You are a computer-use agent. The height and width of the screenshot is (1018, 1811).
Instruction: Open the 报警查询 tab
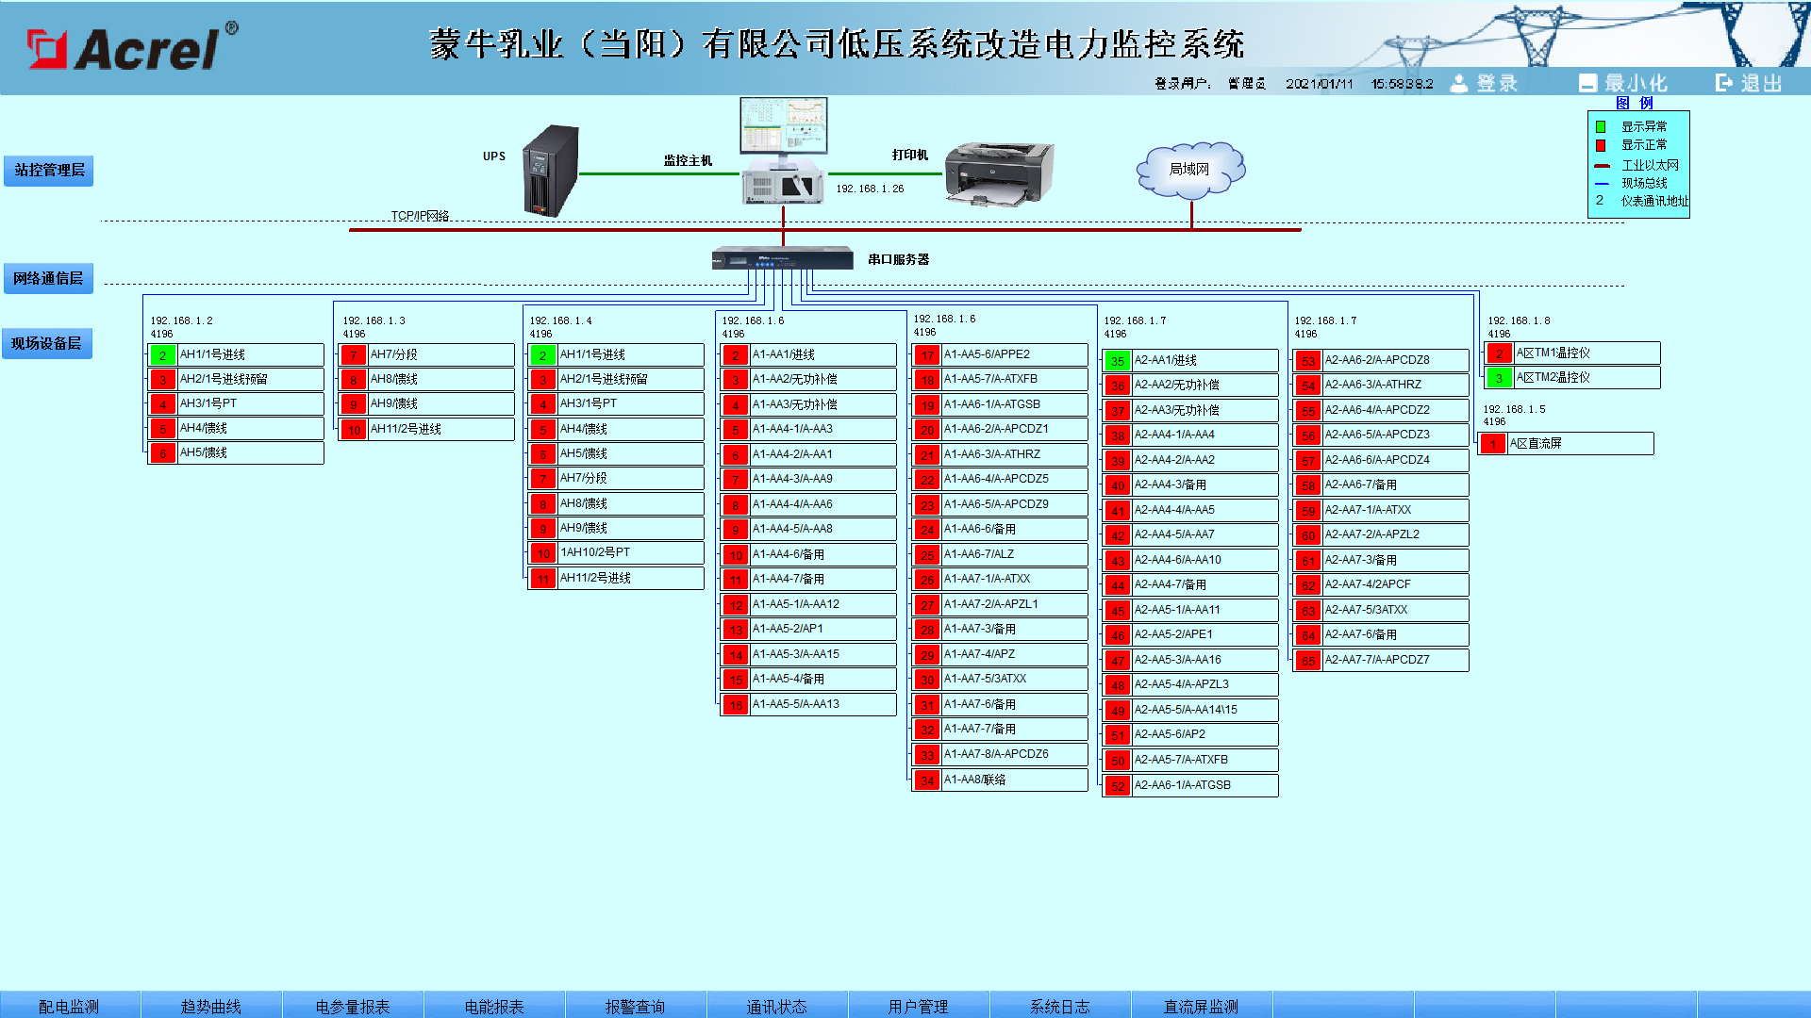(635, 1006)
